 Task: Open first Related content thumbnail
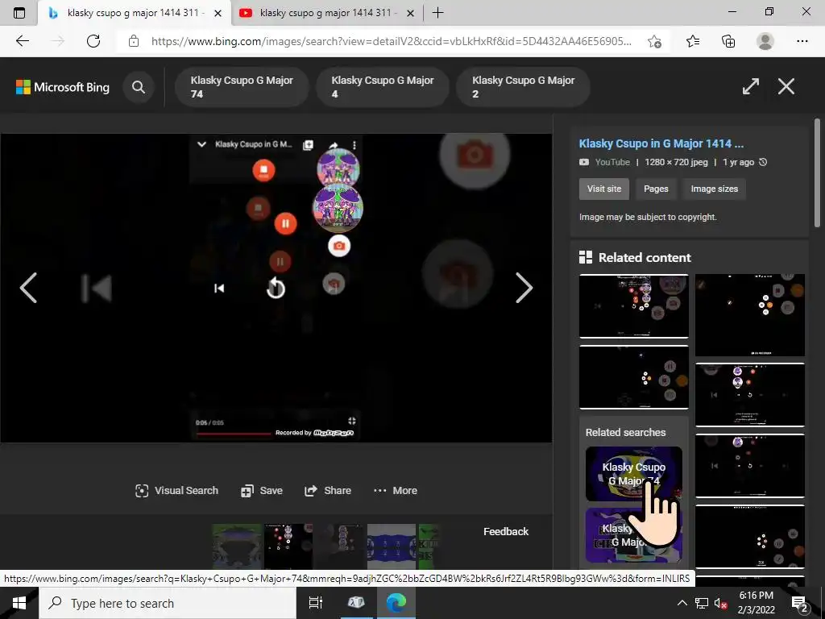[633, 305]
